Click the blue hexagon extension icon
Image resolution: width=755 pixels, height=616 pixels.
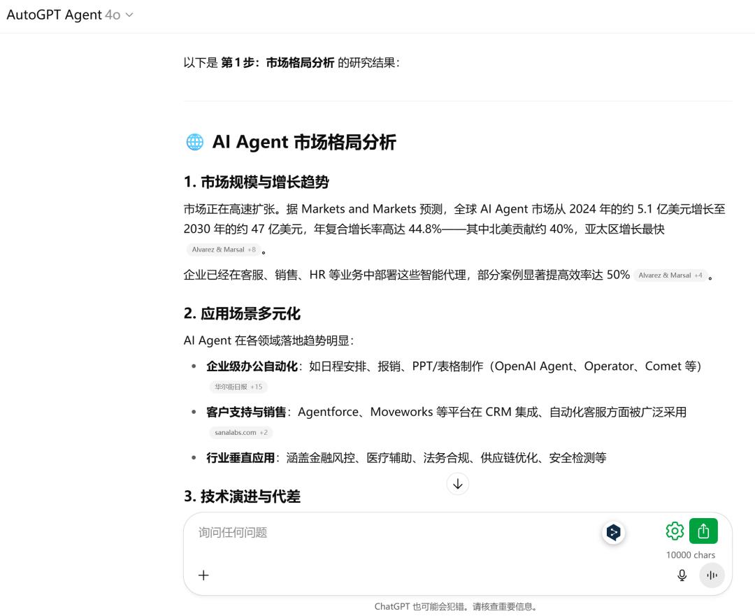[x=614, y=532]
